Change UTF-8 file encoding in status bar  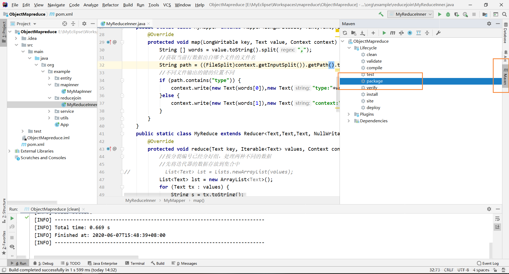[x=463, y=270]
